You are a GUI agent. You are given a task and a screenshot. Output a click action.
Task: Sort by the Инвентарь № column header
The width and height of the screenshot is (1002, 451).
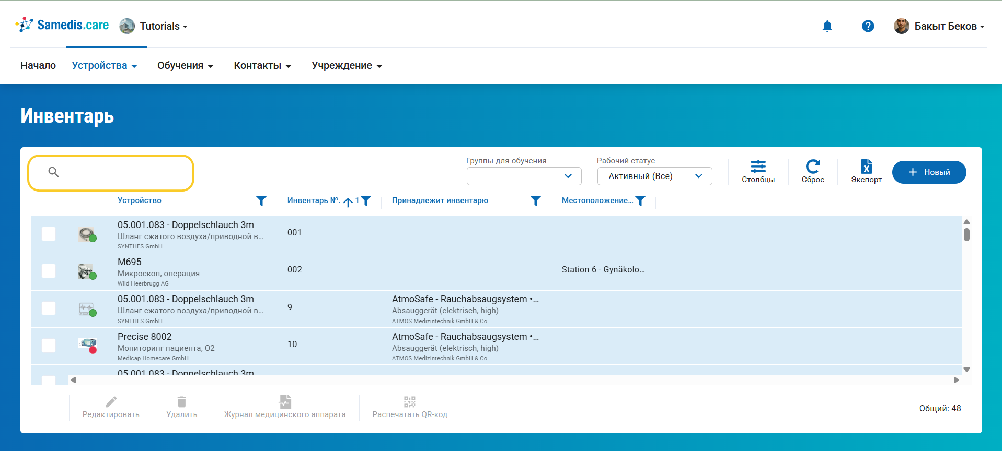tap(313, 201)
